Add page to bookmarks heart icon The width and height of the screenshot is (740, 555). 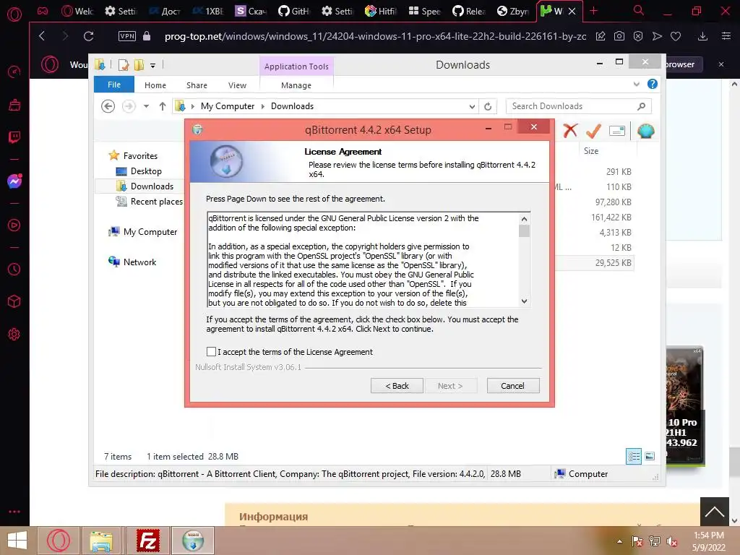pos(676,36)
